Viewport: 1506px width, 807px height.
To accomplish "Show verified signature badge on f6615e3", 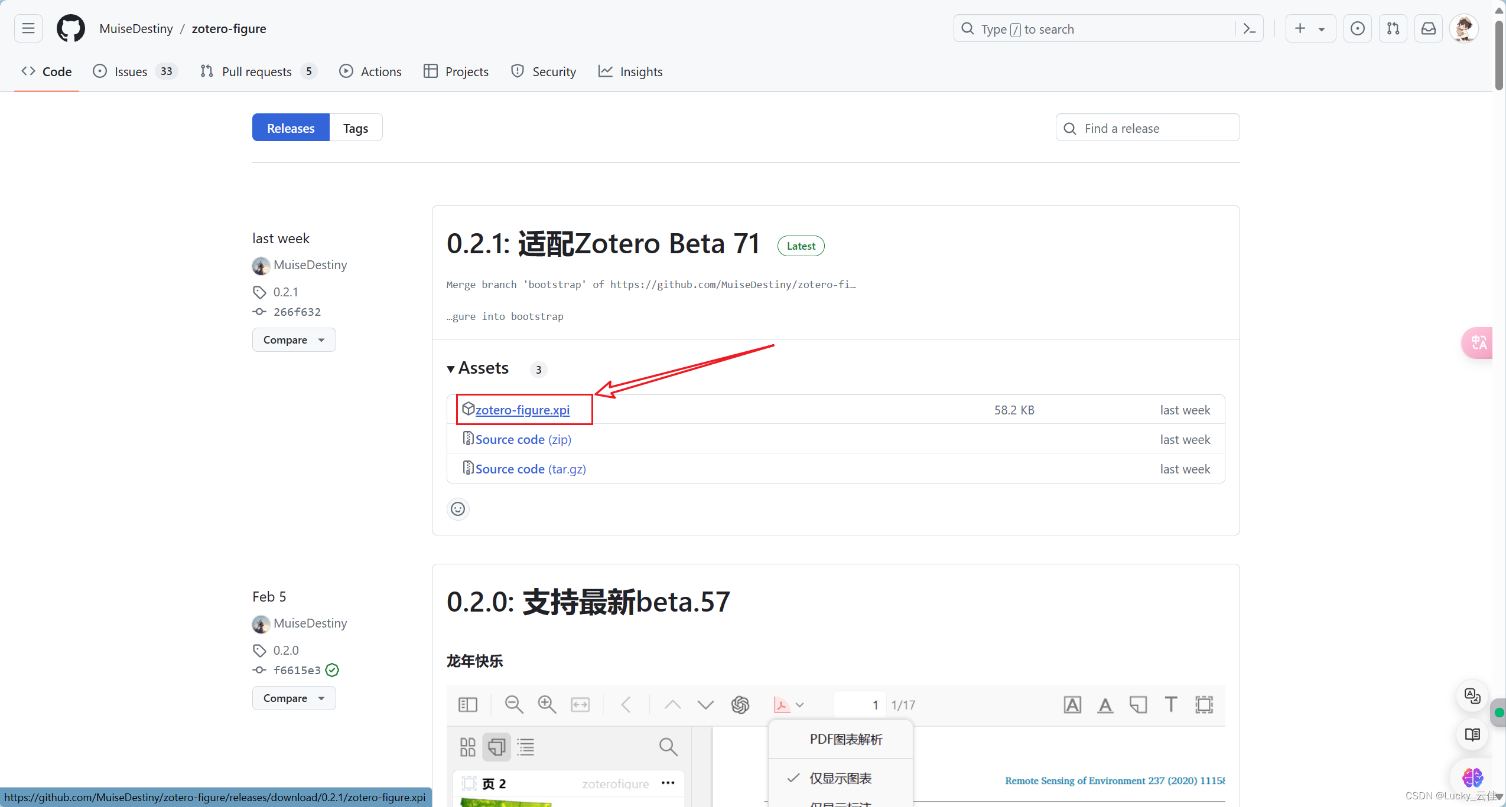I will 332,670.
